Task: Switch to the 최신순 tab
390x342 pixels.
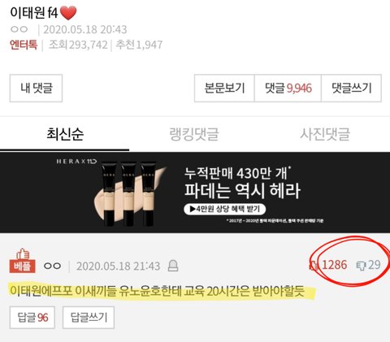Action: [65, 134]
